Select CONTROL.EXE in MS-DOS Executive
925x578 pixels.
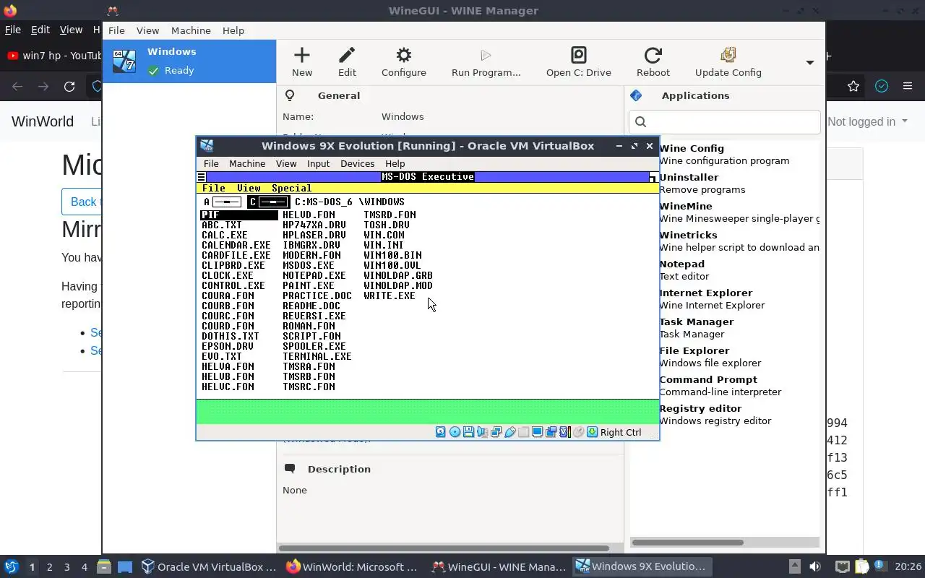pyautogui.click(x=233, y=285)
